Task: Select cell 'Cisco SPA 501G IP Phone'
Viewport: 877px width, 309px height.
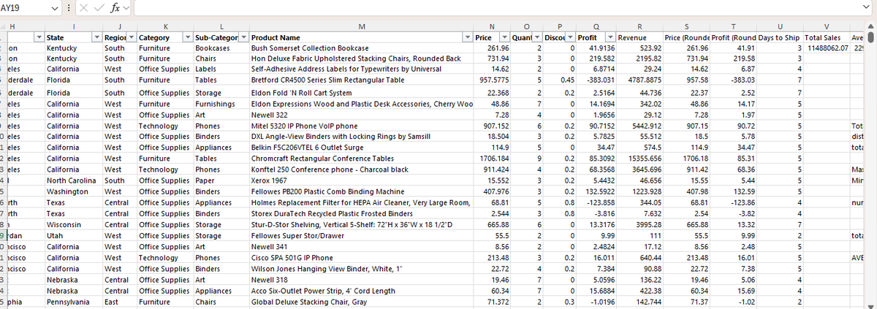Action: [361, 258]
